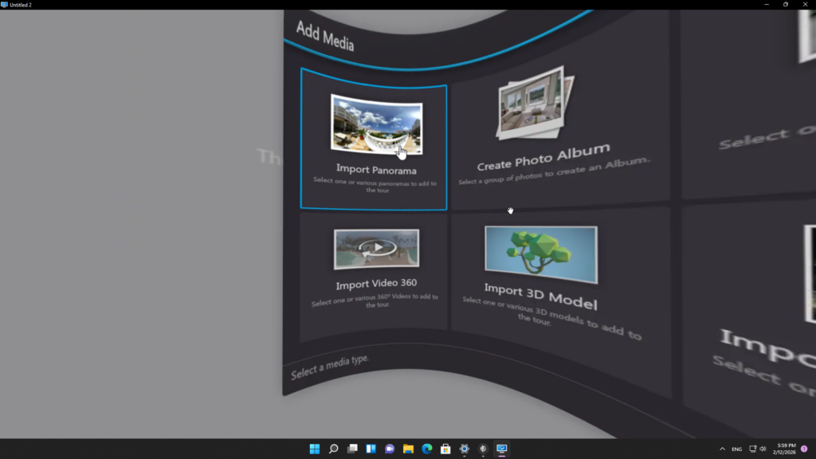Click the Import 3D Model tree icon
The width and height of the screenshot is (816, 459).
coord(541,253)
